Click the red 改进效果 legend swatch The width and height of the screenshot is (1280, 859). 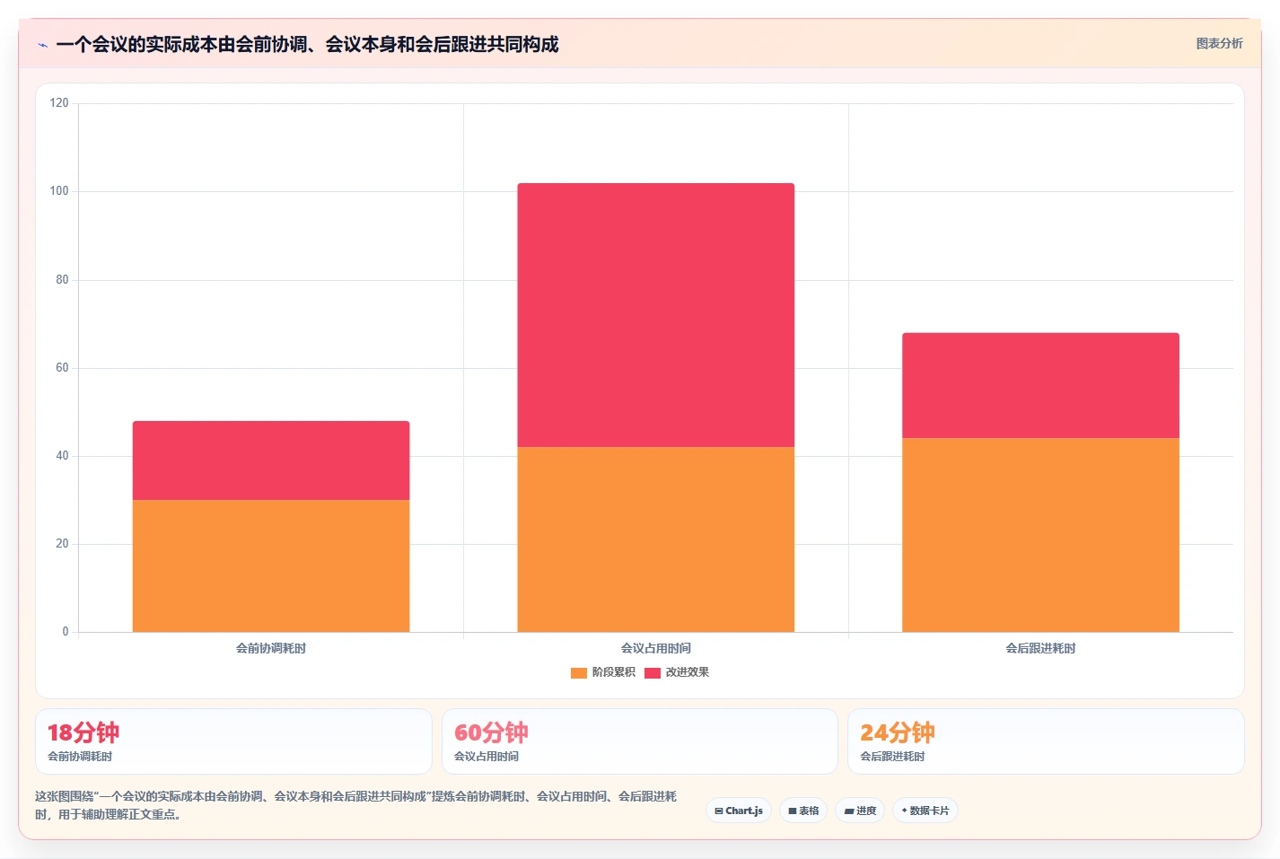coord(653,672)
